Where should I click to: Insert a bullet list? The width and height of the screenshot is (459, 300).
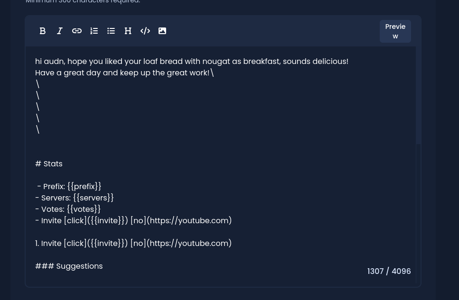(111, 31)
